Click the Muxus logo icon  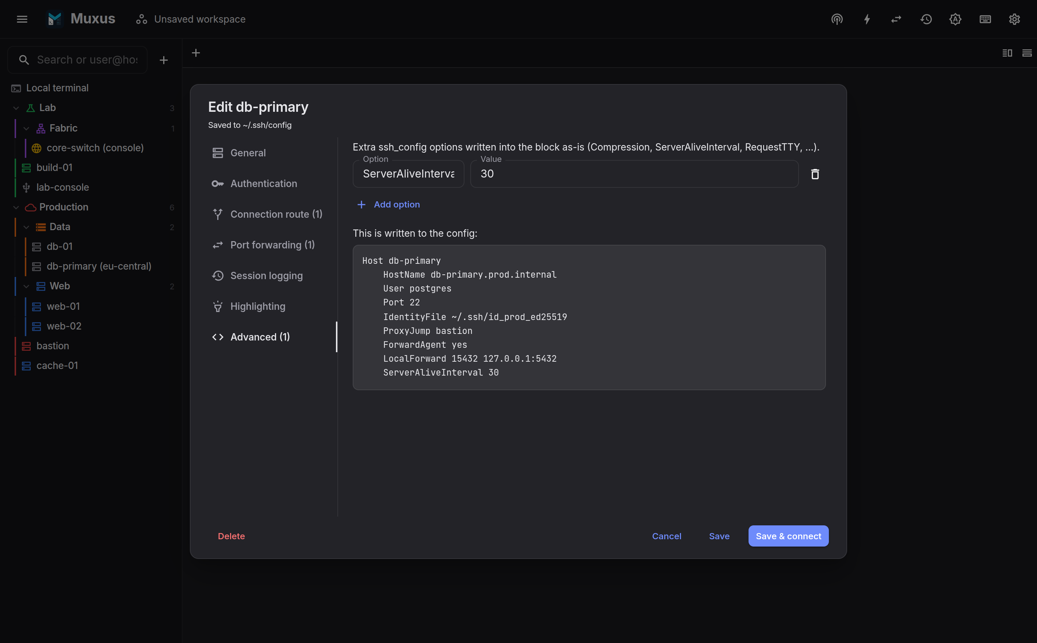pyautogui.click(x=55, y=19)
